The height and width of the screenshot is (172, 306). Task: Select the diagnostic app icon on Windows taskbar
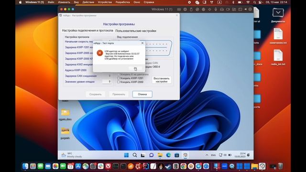[185, 155]
